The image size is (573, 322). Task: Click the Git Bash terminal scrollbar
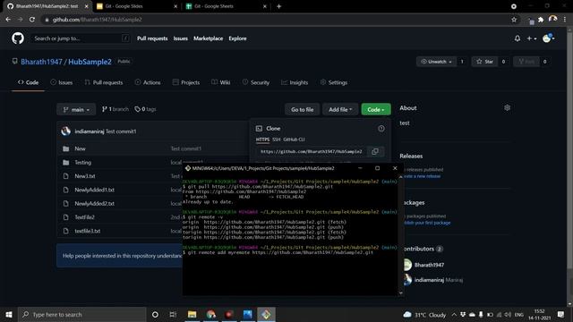pos(401,234)
